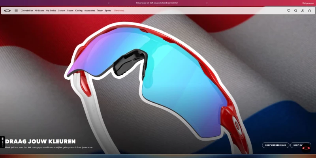Click the sunglasses hero image

point(158,81)
